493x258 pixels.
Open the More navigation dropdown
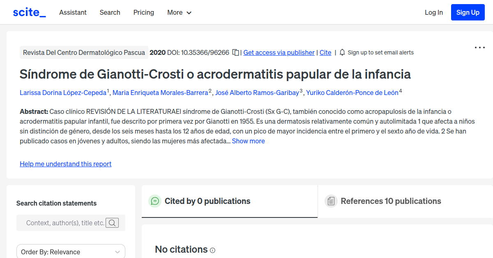[x=179, y=12]
